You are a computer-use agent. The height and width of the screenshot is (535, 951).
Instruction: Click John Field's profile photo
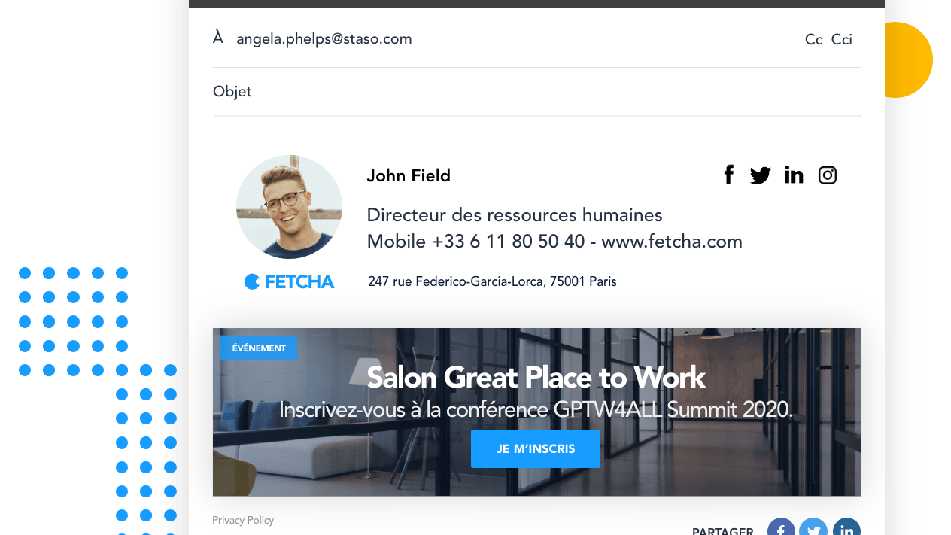(289, 207)
